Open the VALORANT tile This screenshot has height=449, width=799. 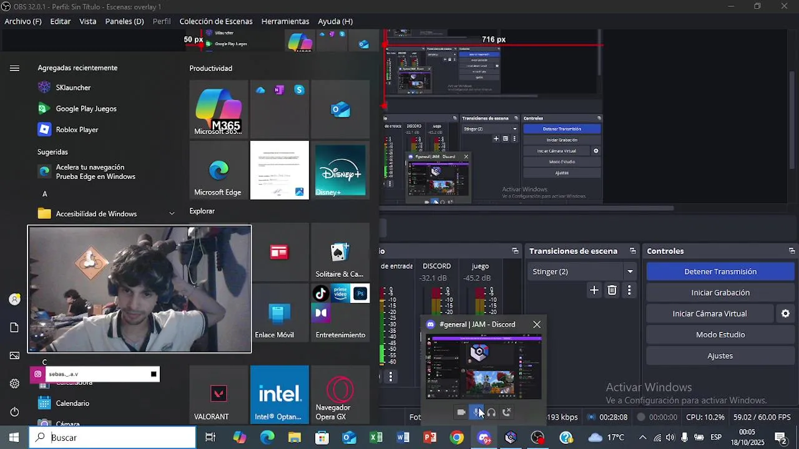[x=218, y=395]
